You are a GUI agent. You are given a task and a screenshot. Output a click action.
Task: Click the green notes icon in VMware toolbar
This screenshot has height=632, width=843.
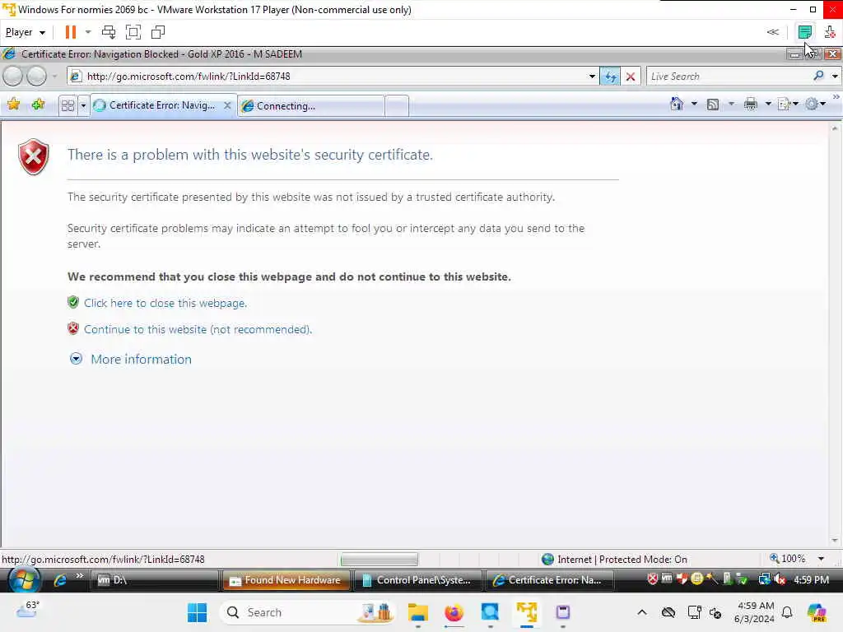pos(805,32)
